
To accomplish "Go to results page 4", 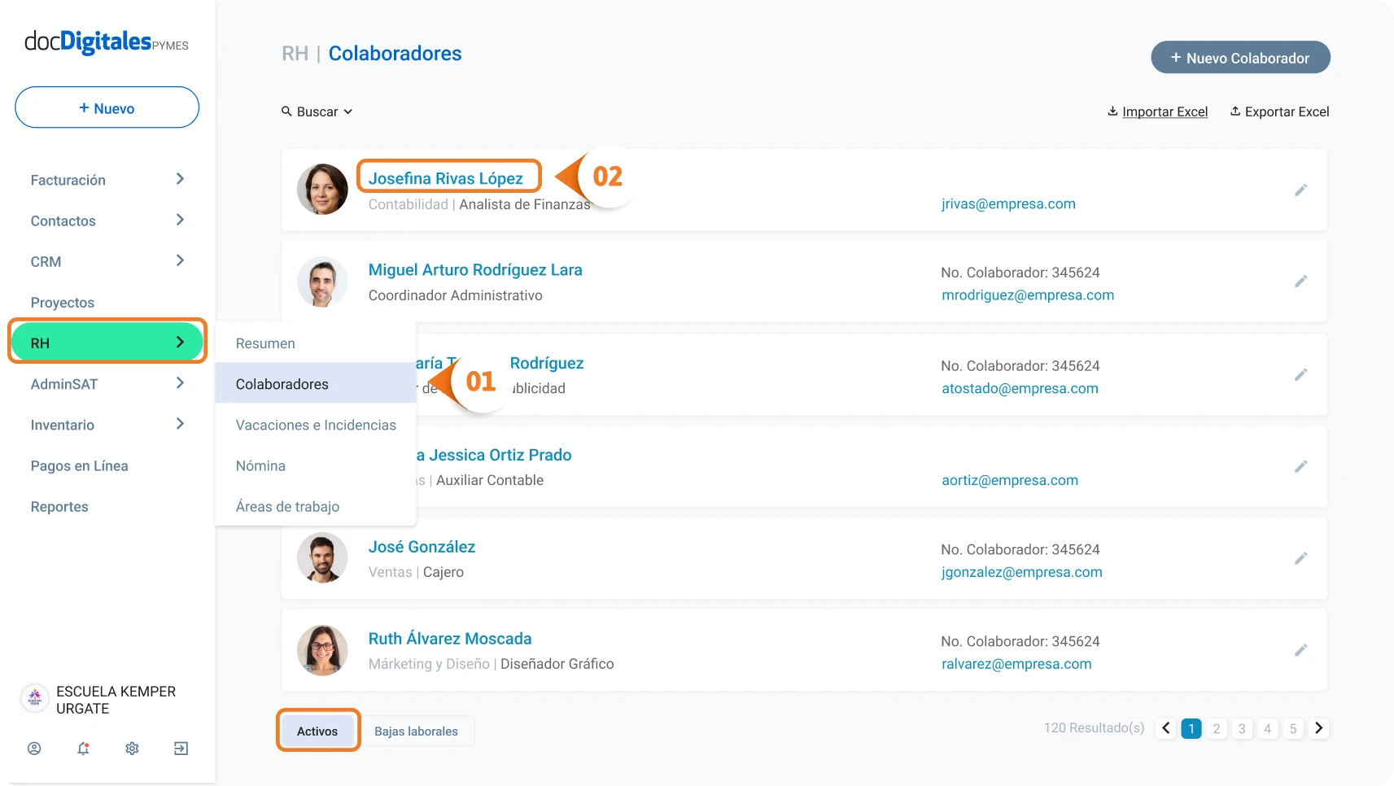I will coord(1267,728).
